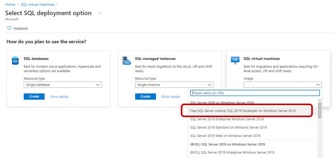Screen dimensions: 335x158
Task: Select SQL Server 2019 Enterprise Windows Server 2019
Action: 227,119
